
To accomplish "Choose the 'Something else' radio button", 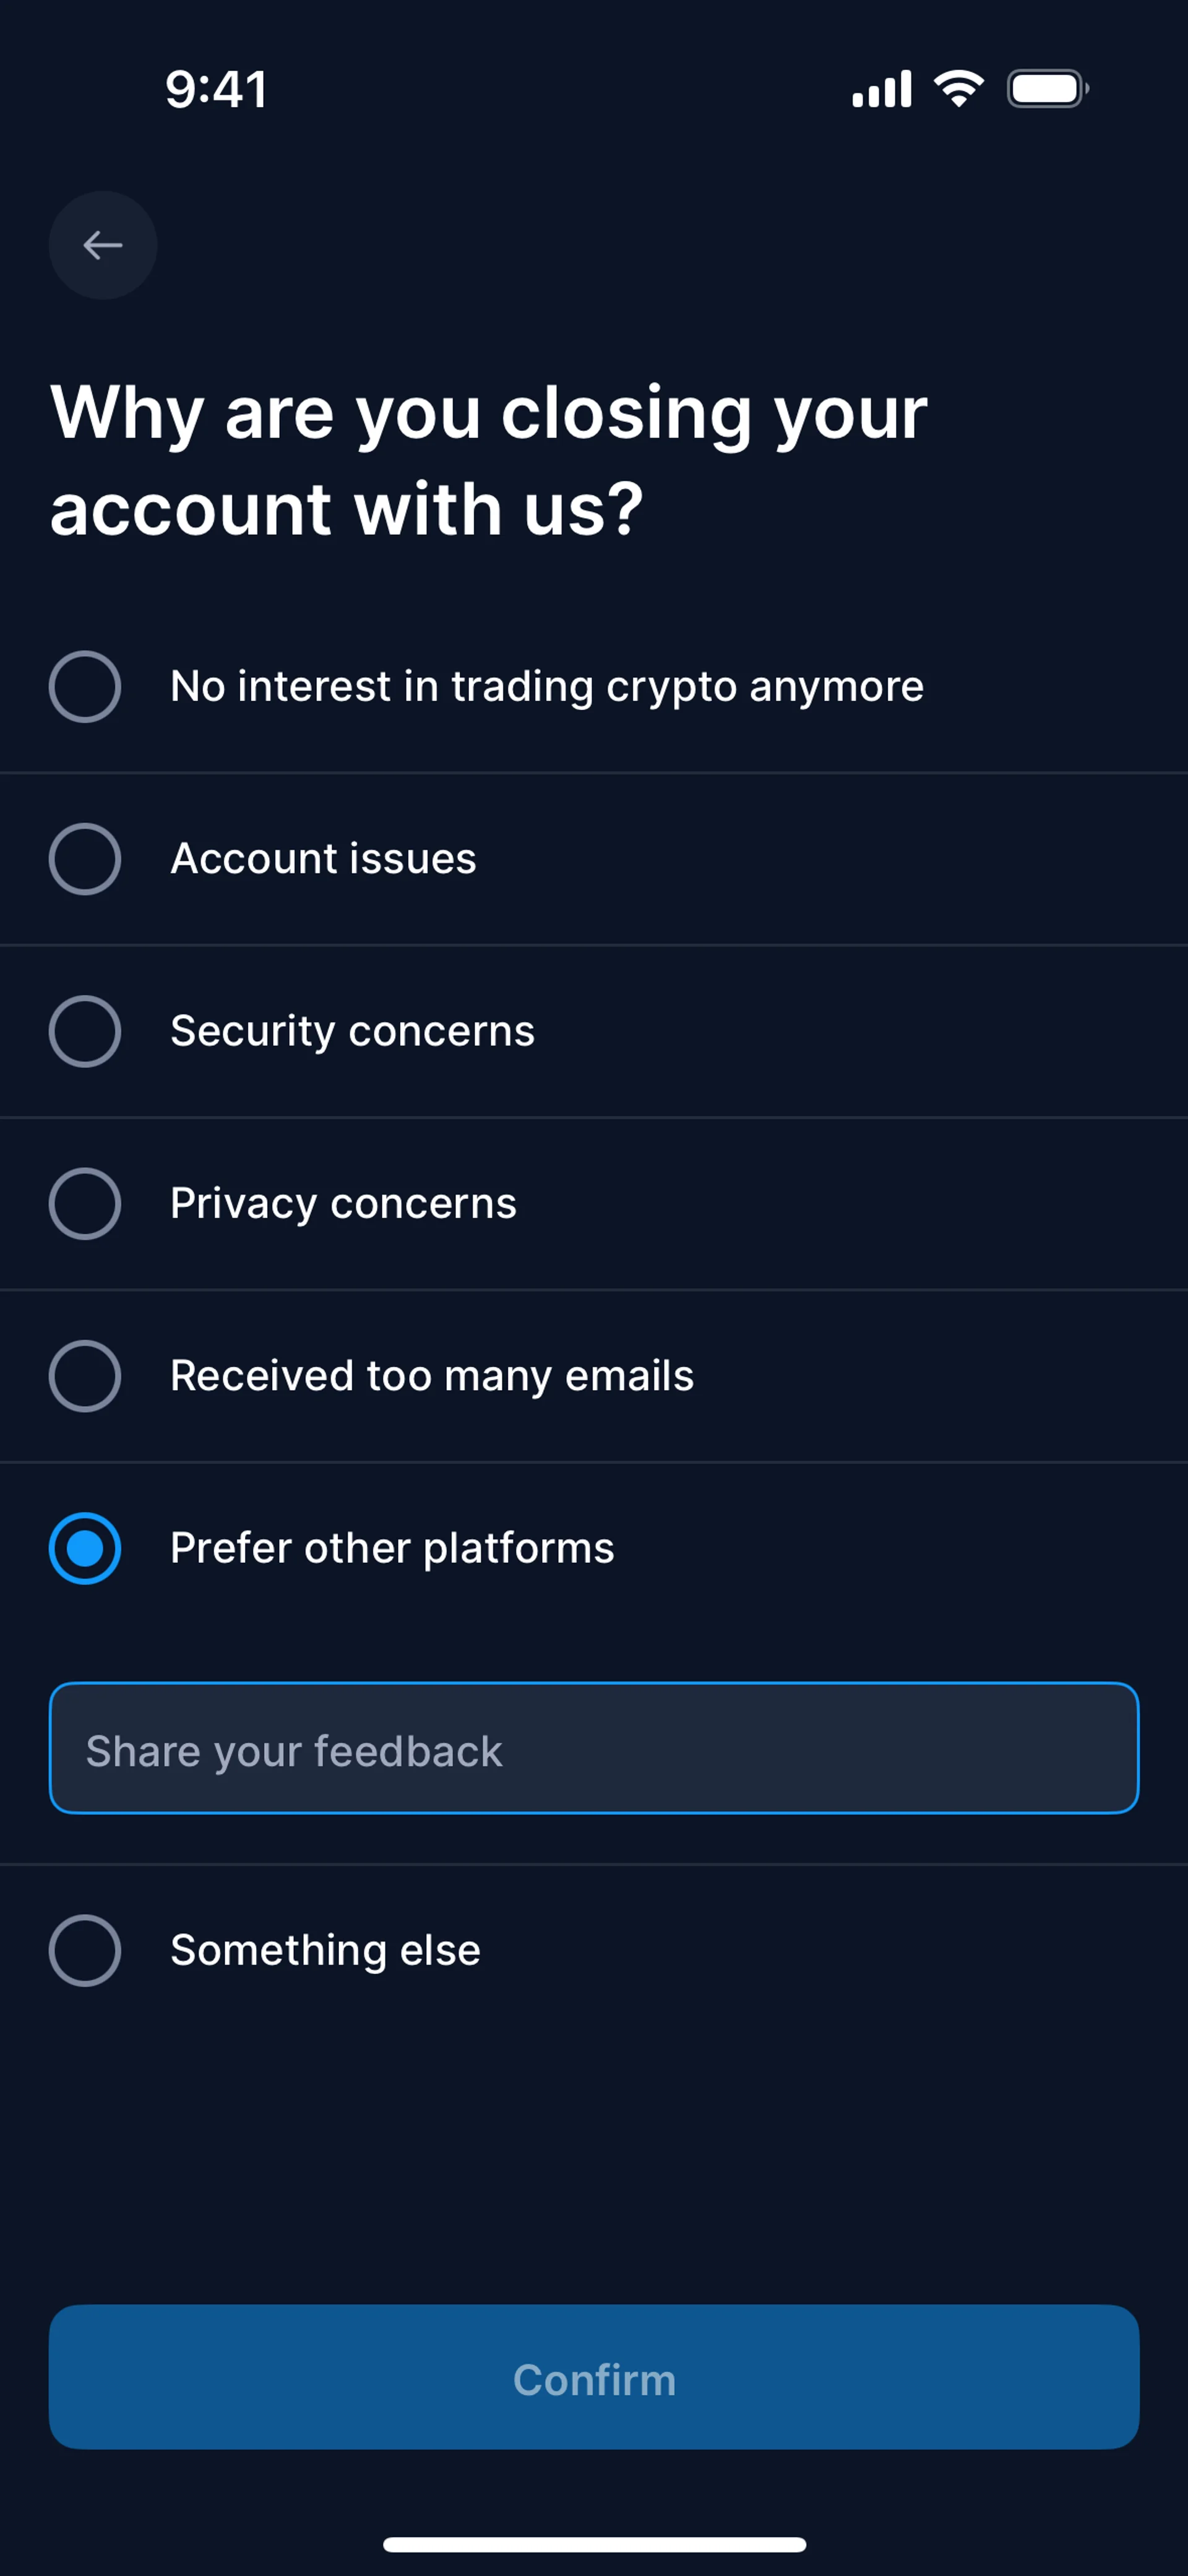I will tap(85, 1950).
